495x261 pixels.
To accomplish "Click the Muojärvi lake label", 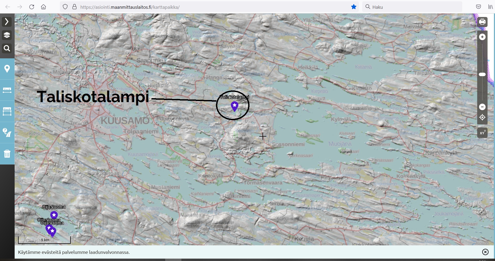I will coord(340,144).
